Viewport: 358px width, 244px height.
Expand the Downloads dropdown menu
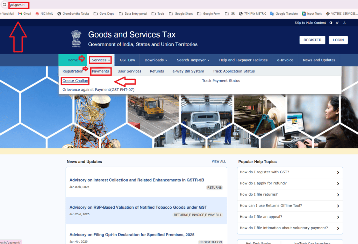156,60
